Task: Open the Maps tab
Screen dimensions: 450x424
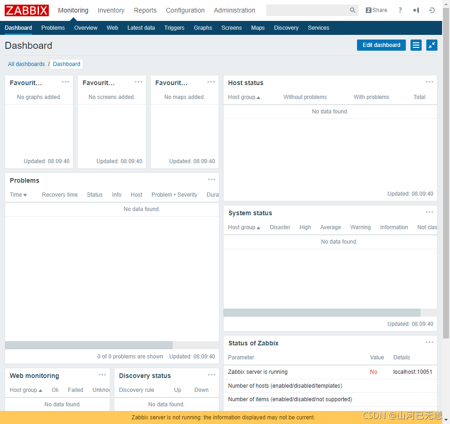Action: click(x=258, y=28)
